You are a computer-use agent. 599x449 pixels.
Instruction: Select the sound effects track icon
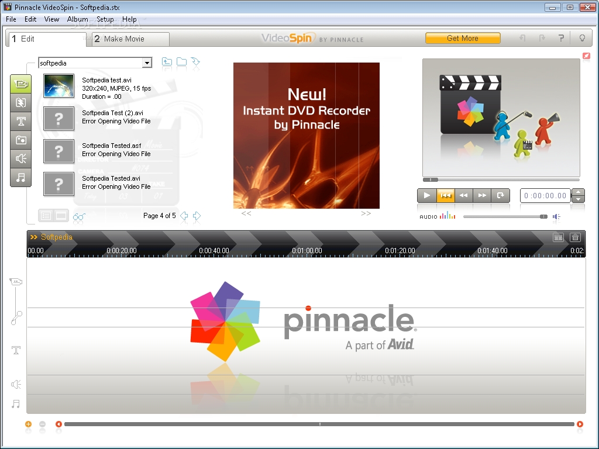tap(16, 384)
